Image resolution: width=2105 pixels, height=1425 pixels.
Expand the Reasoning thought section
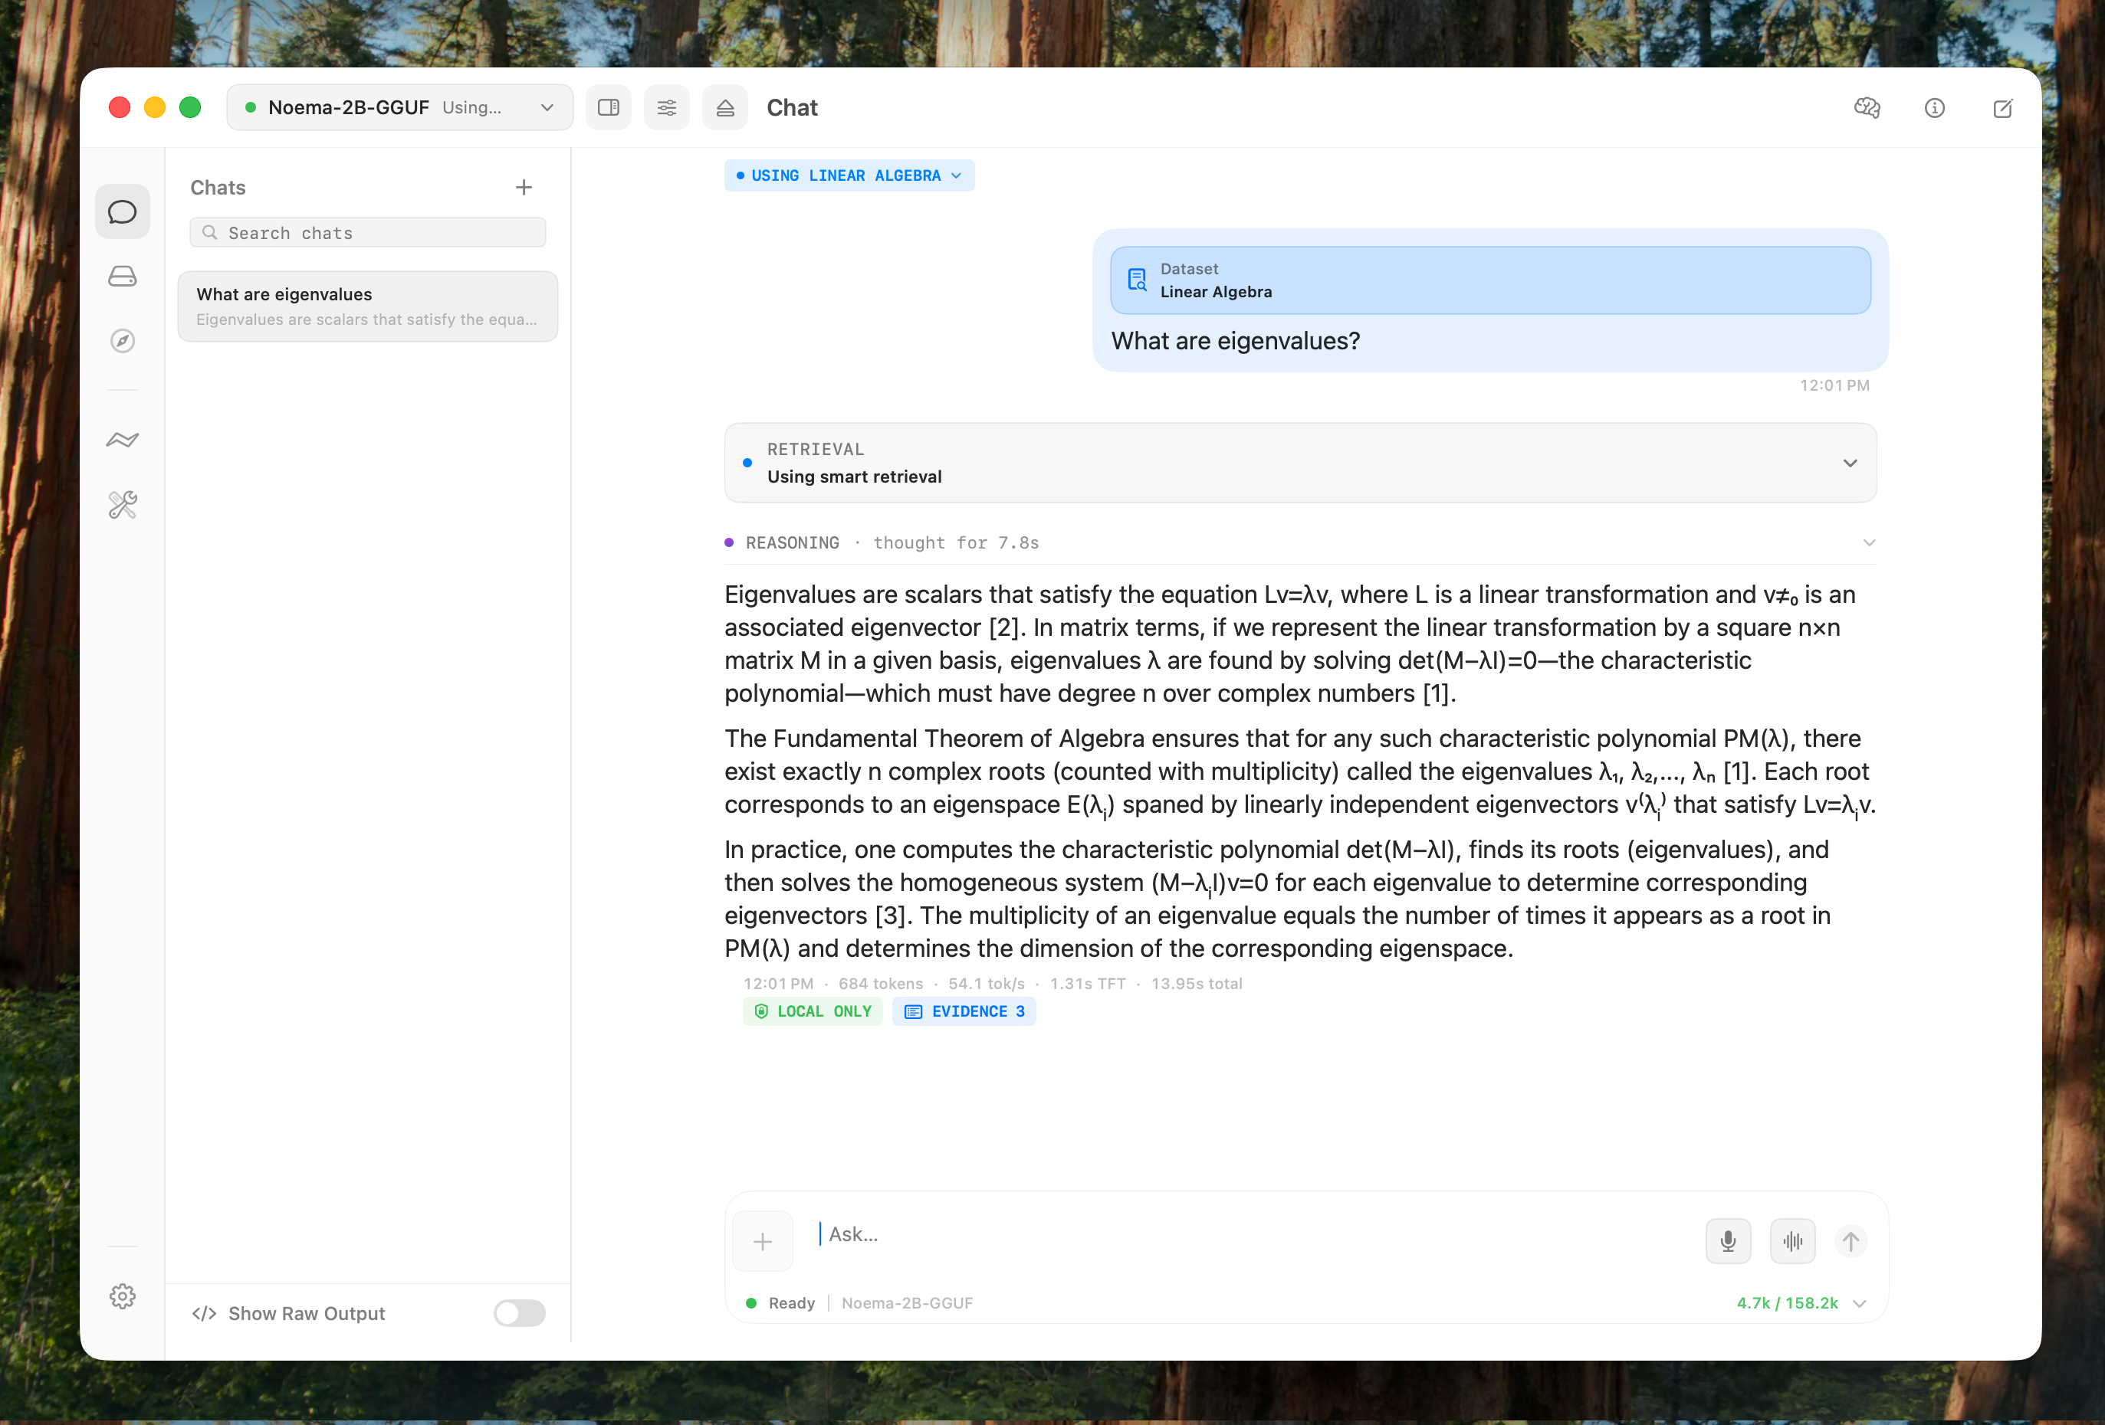tap(1300, 543)
